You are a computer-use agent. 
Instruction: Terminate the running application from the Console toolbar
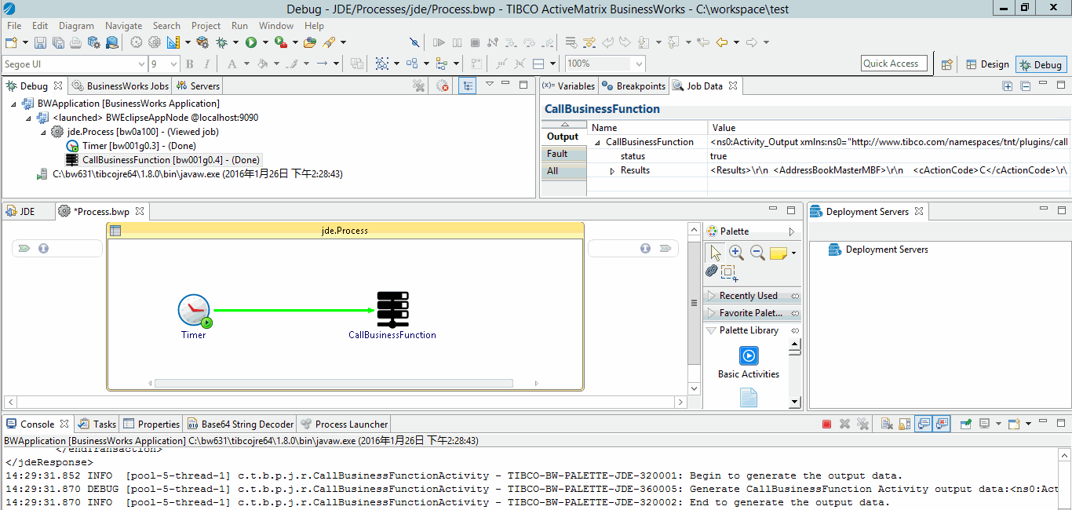pos(826,424)
